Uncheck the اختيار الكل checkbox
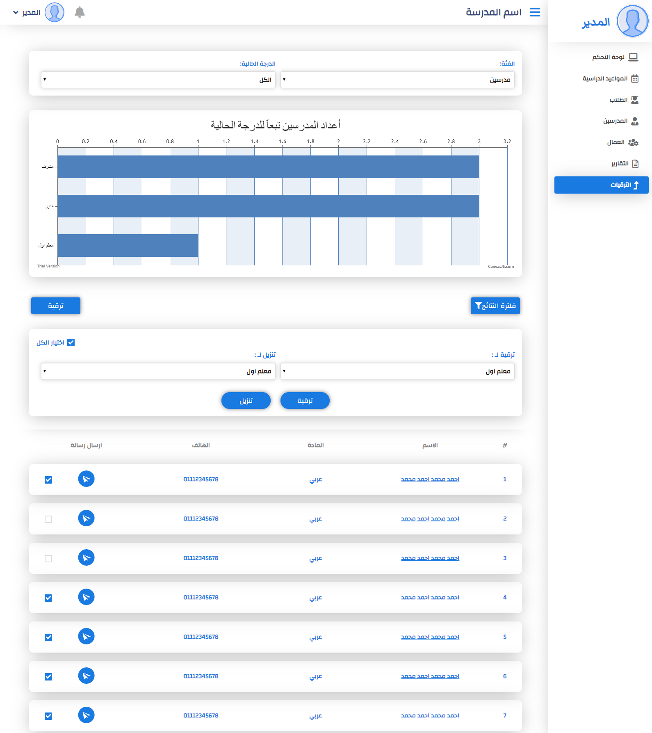This screenshot has height=733, width=652. click(x=71, y=343)
